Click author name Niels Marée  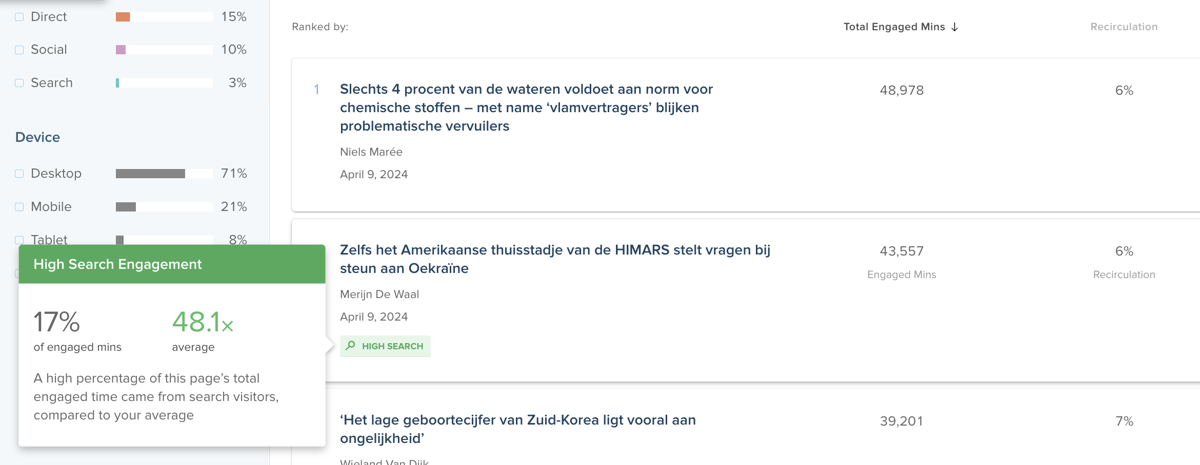[x=371, y=152]
